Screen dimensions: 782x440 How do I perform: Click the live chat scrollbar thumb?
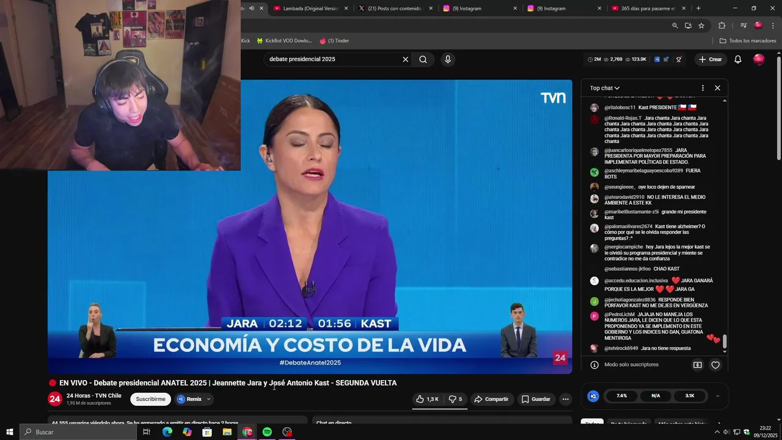[x=725, y=341]
